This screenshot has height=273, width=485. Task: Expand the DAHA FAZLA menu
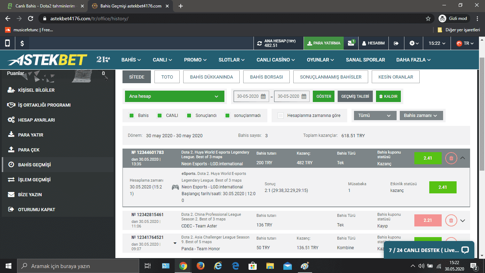pyautogui.click(x=414, y=60)
